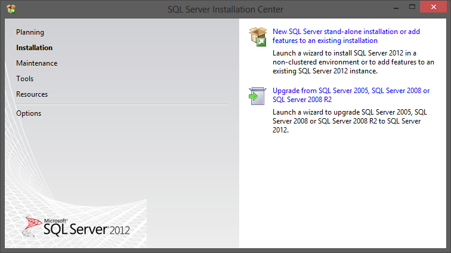
Task: Click the upgrade SQL Server icon
Action: click(x=258, y=96)
